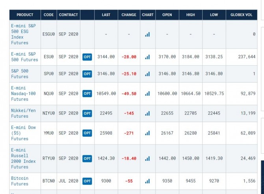Click the LAST column header

[106, 15]
